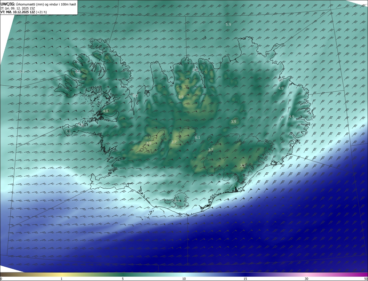Click the 6.3 value near the south coast
This screenshot has height=281, width=368.
point(177,201)
